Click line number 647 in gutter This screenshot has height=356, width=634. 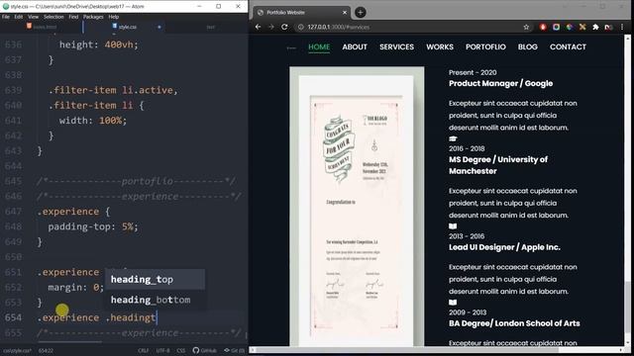click(x=13, y=212)
